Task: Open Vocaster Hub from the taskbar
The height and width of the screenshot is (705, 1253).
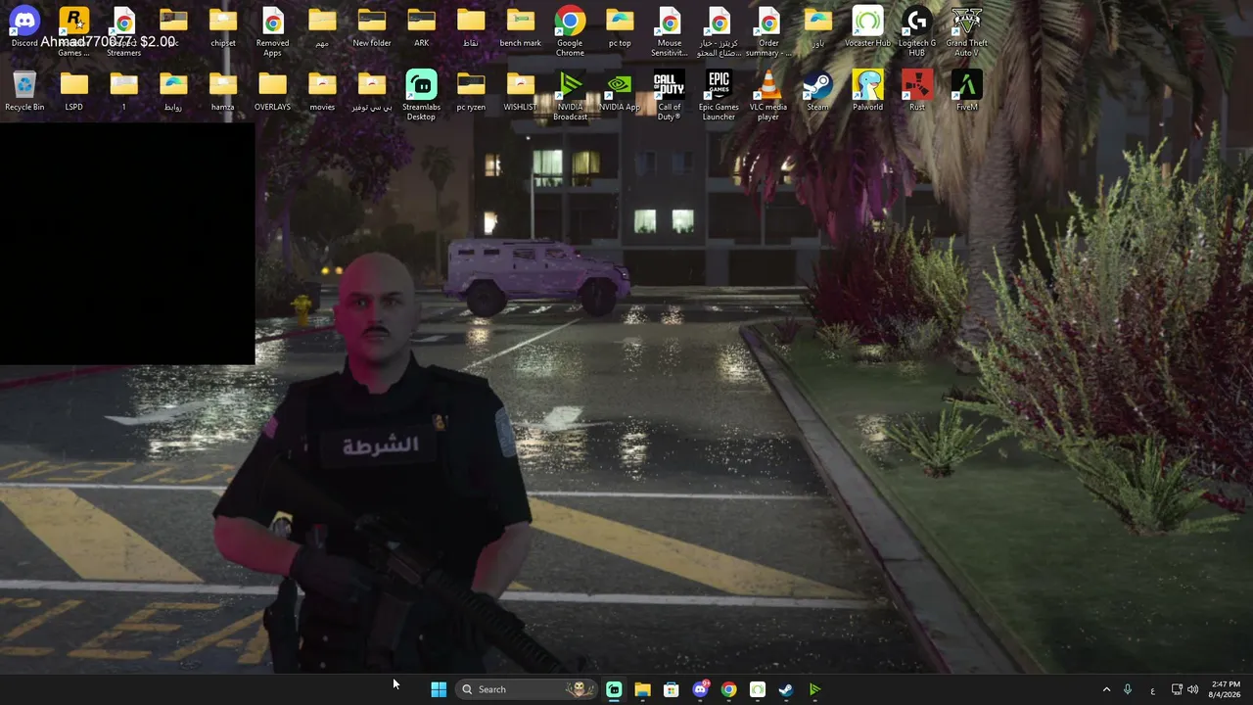Action: pos(758,689)
